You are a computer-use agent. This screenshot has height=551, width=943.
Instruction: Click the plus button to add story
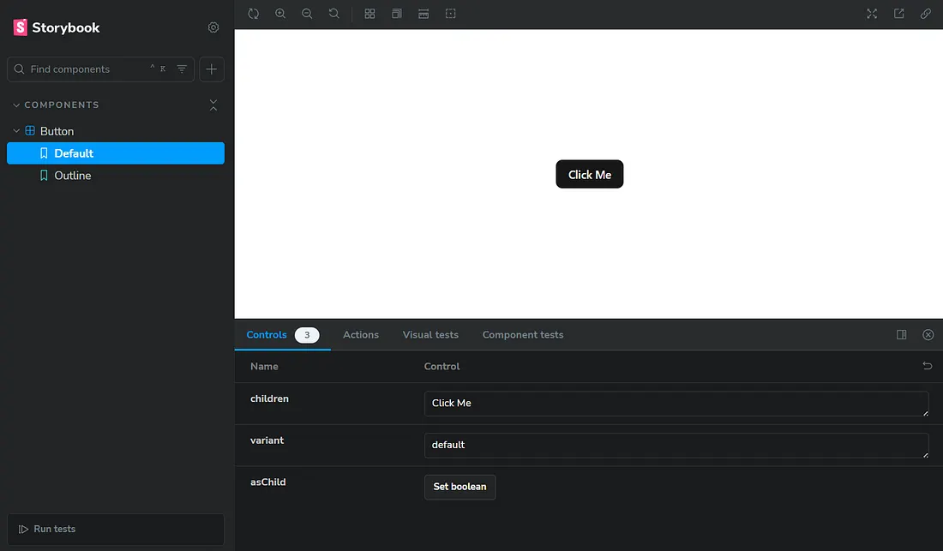[212, 69]
